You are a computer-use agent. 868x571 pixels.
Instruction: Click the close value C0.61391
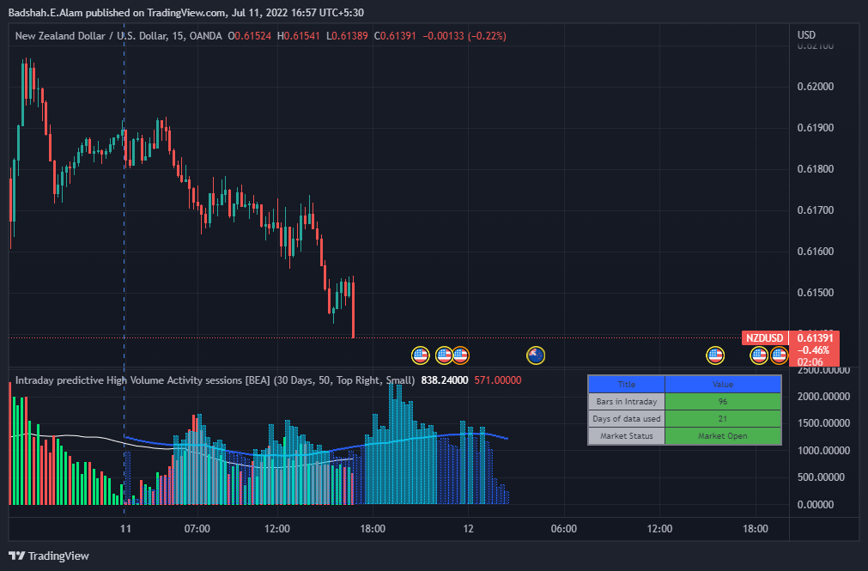[x=395, y=36]
